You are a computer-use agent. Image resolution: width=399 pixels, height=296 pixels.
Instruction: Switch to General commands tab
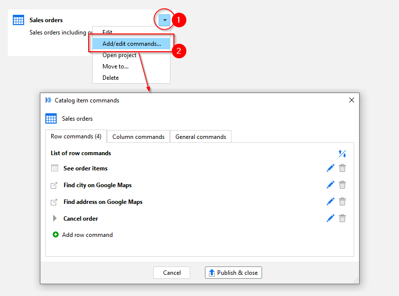tap(200, 137)
